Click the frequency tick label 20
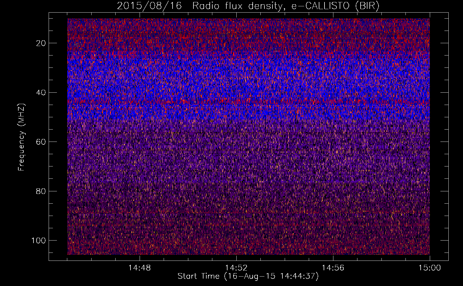Screen dimensions: 463x286 (41, 43)
